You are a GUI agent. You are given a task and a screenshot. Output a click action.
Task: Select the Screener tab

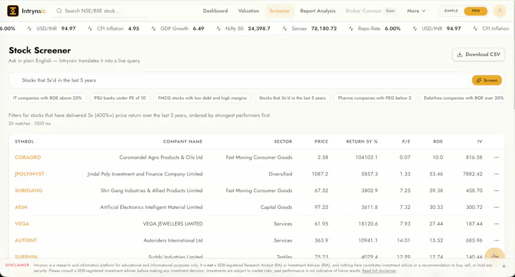point(279,11)
